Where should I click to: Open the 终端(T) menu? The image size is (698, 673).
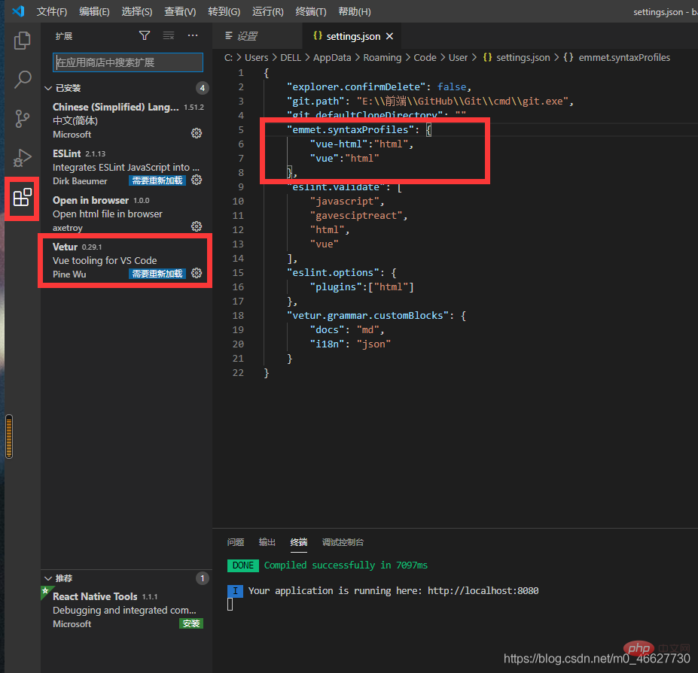[x=311, y=11]
